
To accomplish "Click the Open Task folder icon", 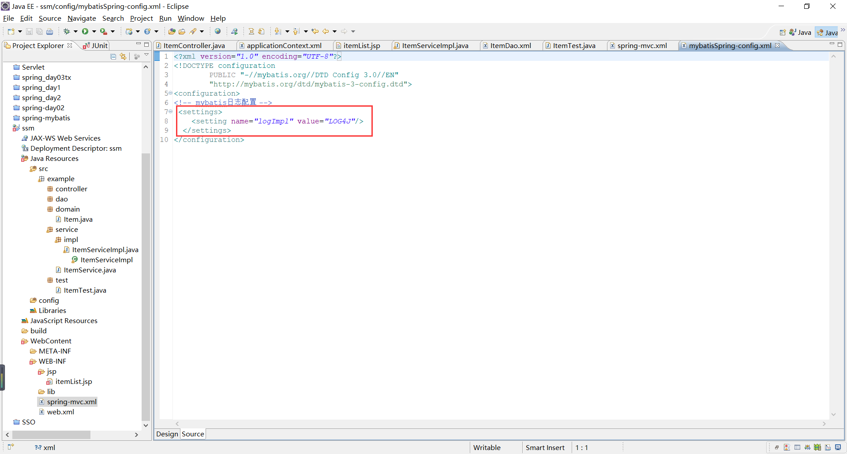I will 182,31.
